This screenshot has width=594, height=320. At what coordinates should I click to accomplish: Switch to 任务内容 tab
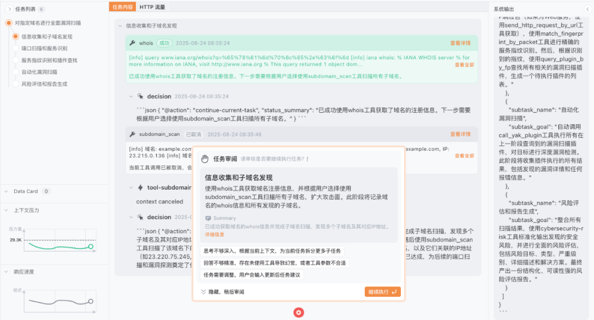coord(122,7)
